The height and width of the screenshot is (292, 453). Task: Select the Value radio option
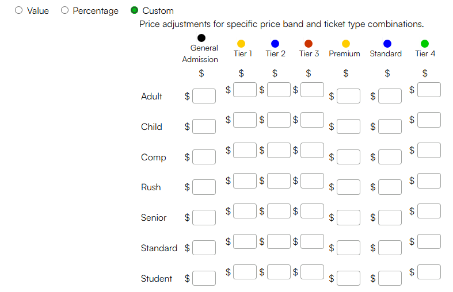19,10
